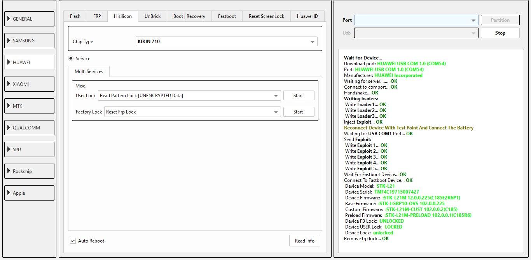This screenshot has height=260, width=531.
Task: Click the Inject Exploit OK line
Action: (x=363, y=122)
